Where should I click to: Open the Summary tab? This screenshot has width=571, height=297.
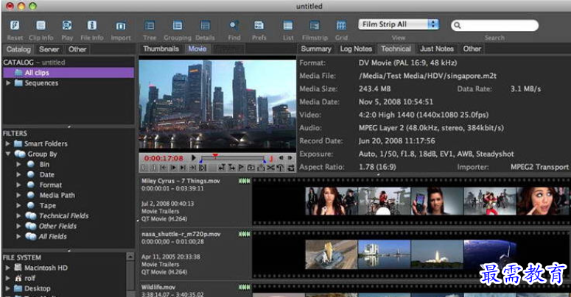point(316,49)
